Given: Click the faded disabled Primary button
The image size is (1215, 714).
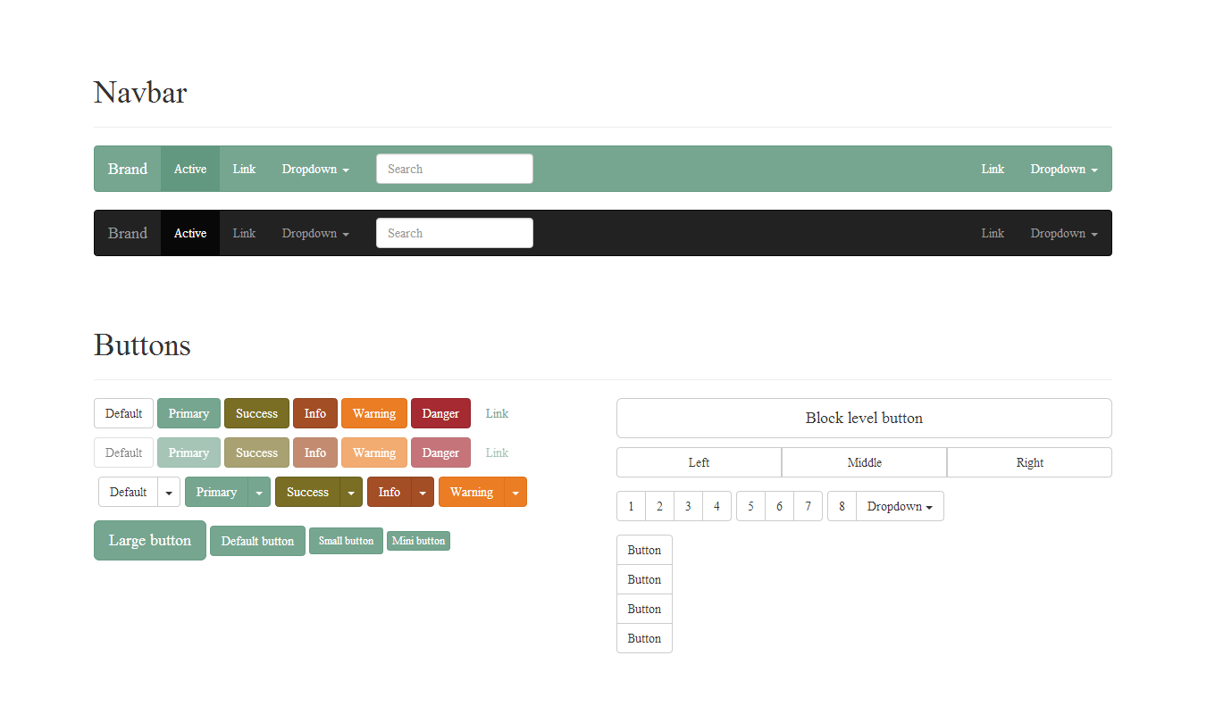Looking at the screenshot, I should pos(189,452).
